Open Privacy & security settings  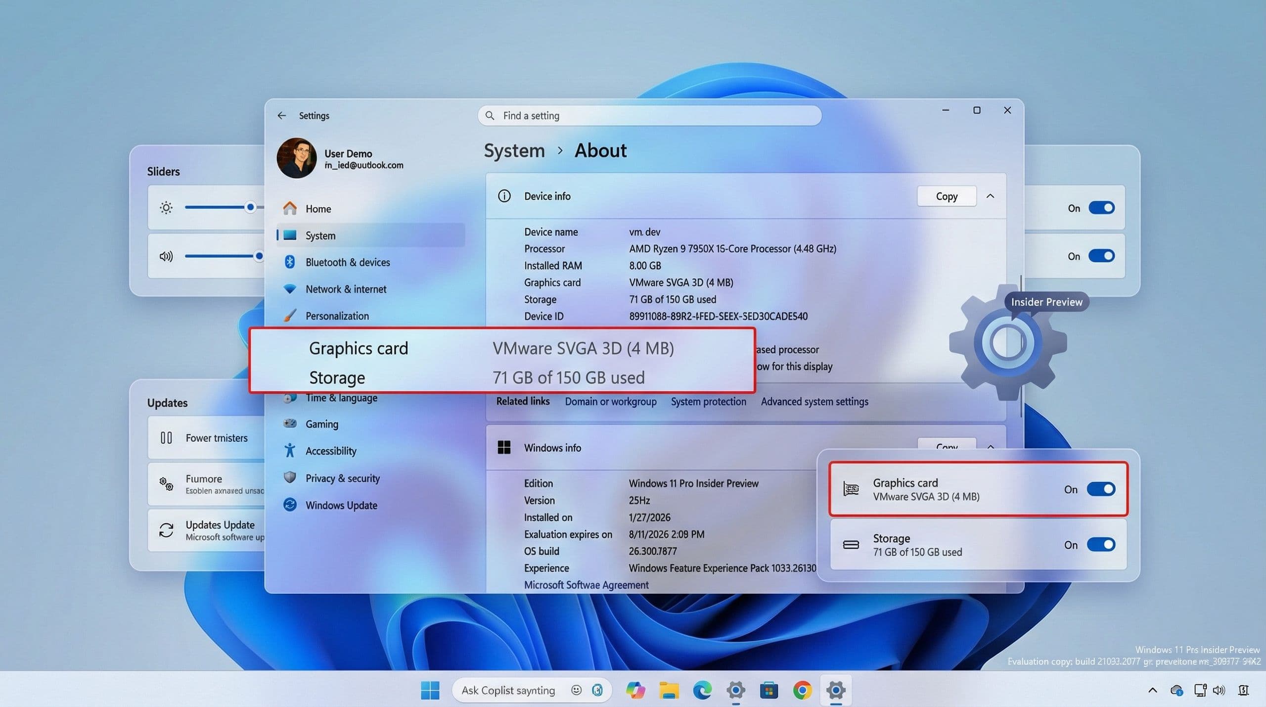pyautogui.click(x=342, y=478)
